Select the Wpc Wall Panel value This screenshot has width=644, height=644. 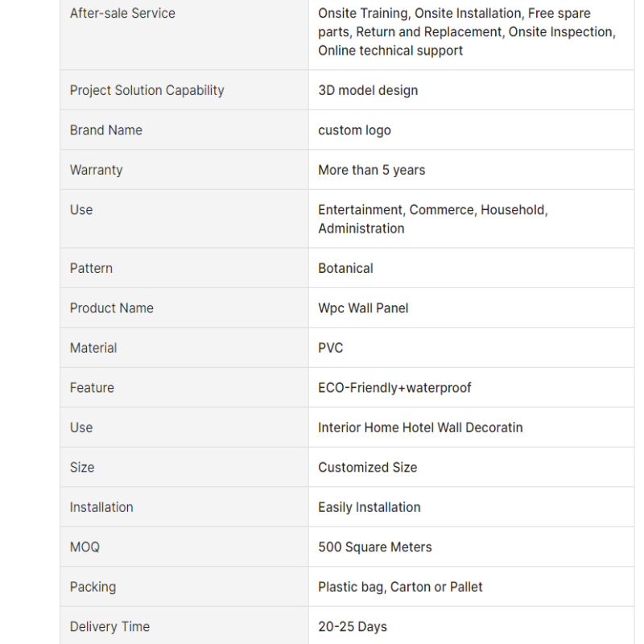coord(364,308)
